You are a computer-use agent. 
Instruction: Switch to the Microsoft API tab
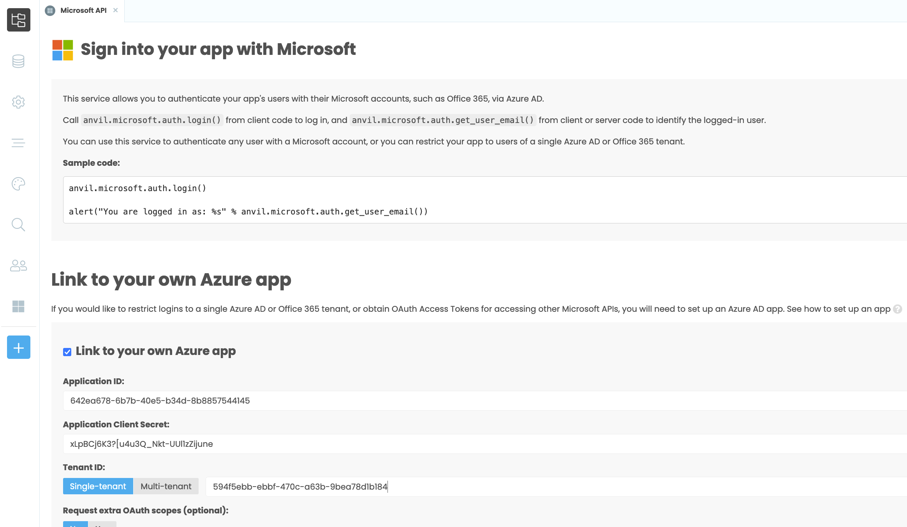83,11
